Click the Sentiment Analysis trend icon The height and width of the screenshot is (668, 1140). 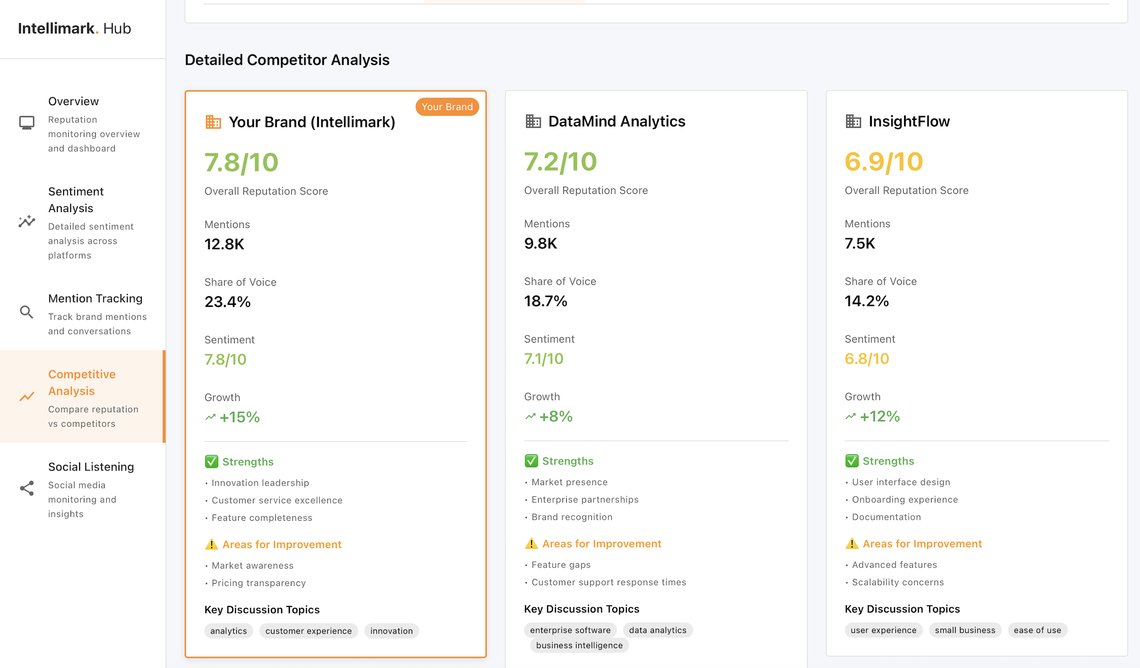(27, 221)
